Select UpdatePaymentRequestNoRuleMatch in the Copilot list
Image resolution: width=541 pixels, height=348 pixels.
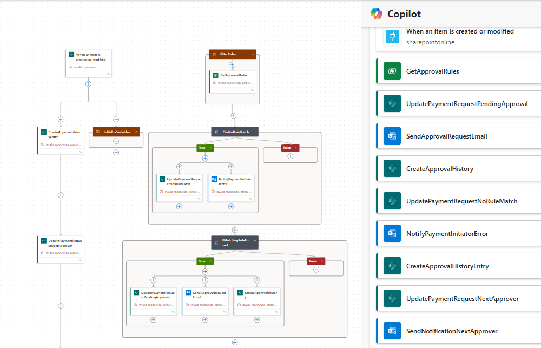pos(461,201)
